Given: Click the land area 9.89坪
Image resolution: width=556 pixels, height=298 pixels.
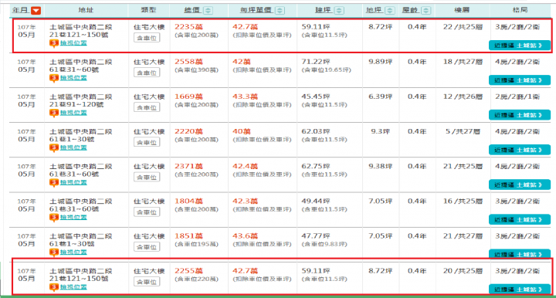Looking at the screenshot, I should [x=381, y=62].
